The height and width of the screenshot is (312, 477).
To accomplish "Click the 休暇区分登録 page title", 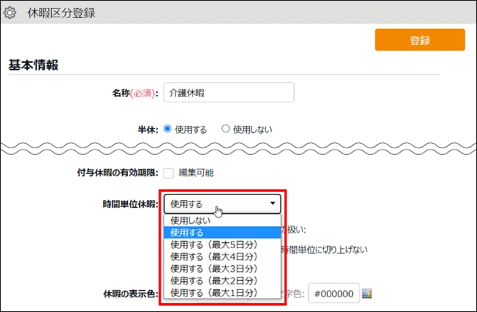I will point(61,13).
